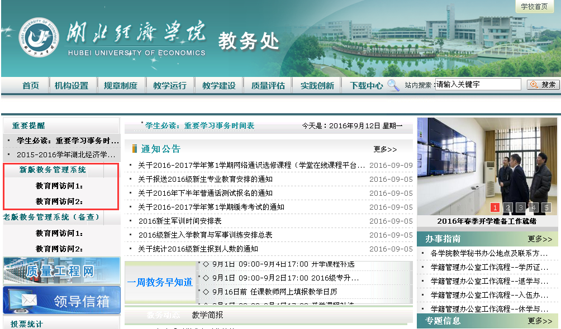Screen dimensions: 561x329
Task: Click 教育网访问1 under 新版教务管理系统
Action: [x=59, y=186]
